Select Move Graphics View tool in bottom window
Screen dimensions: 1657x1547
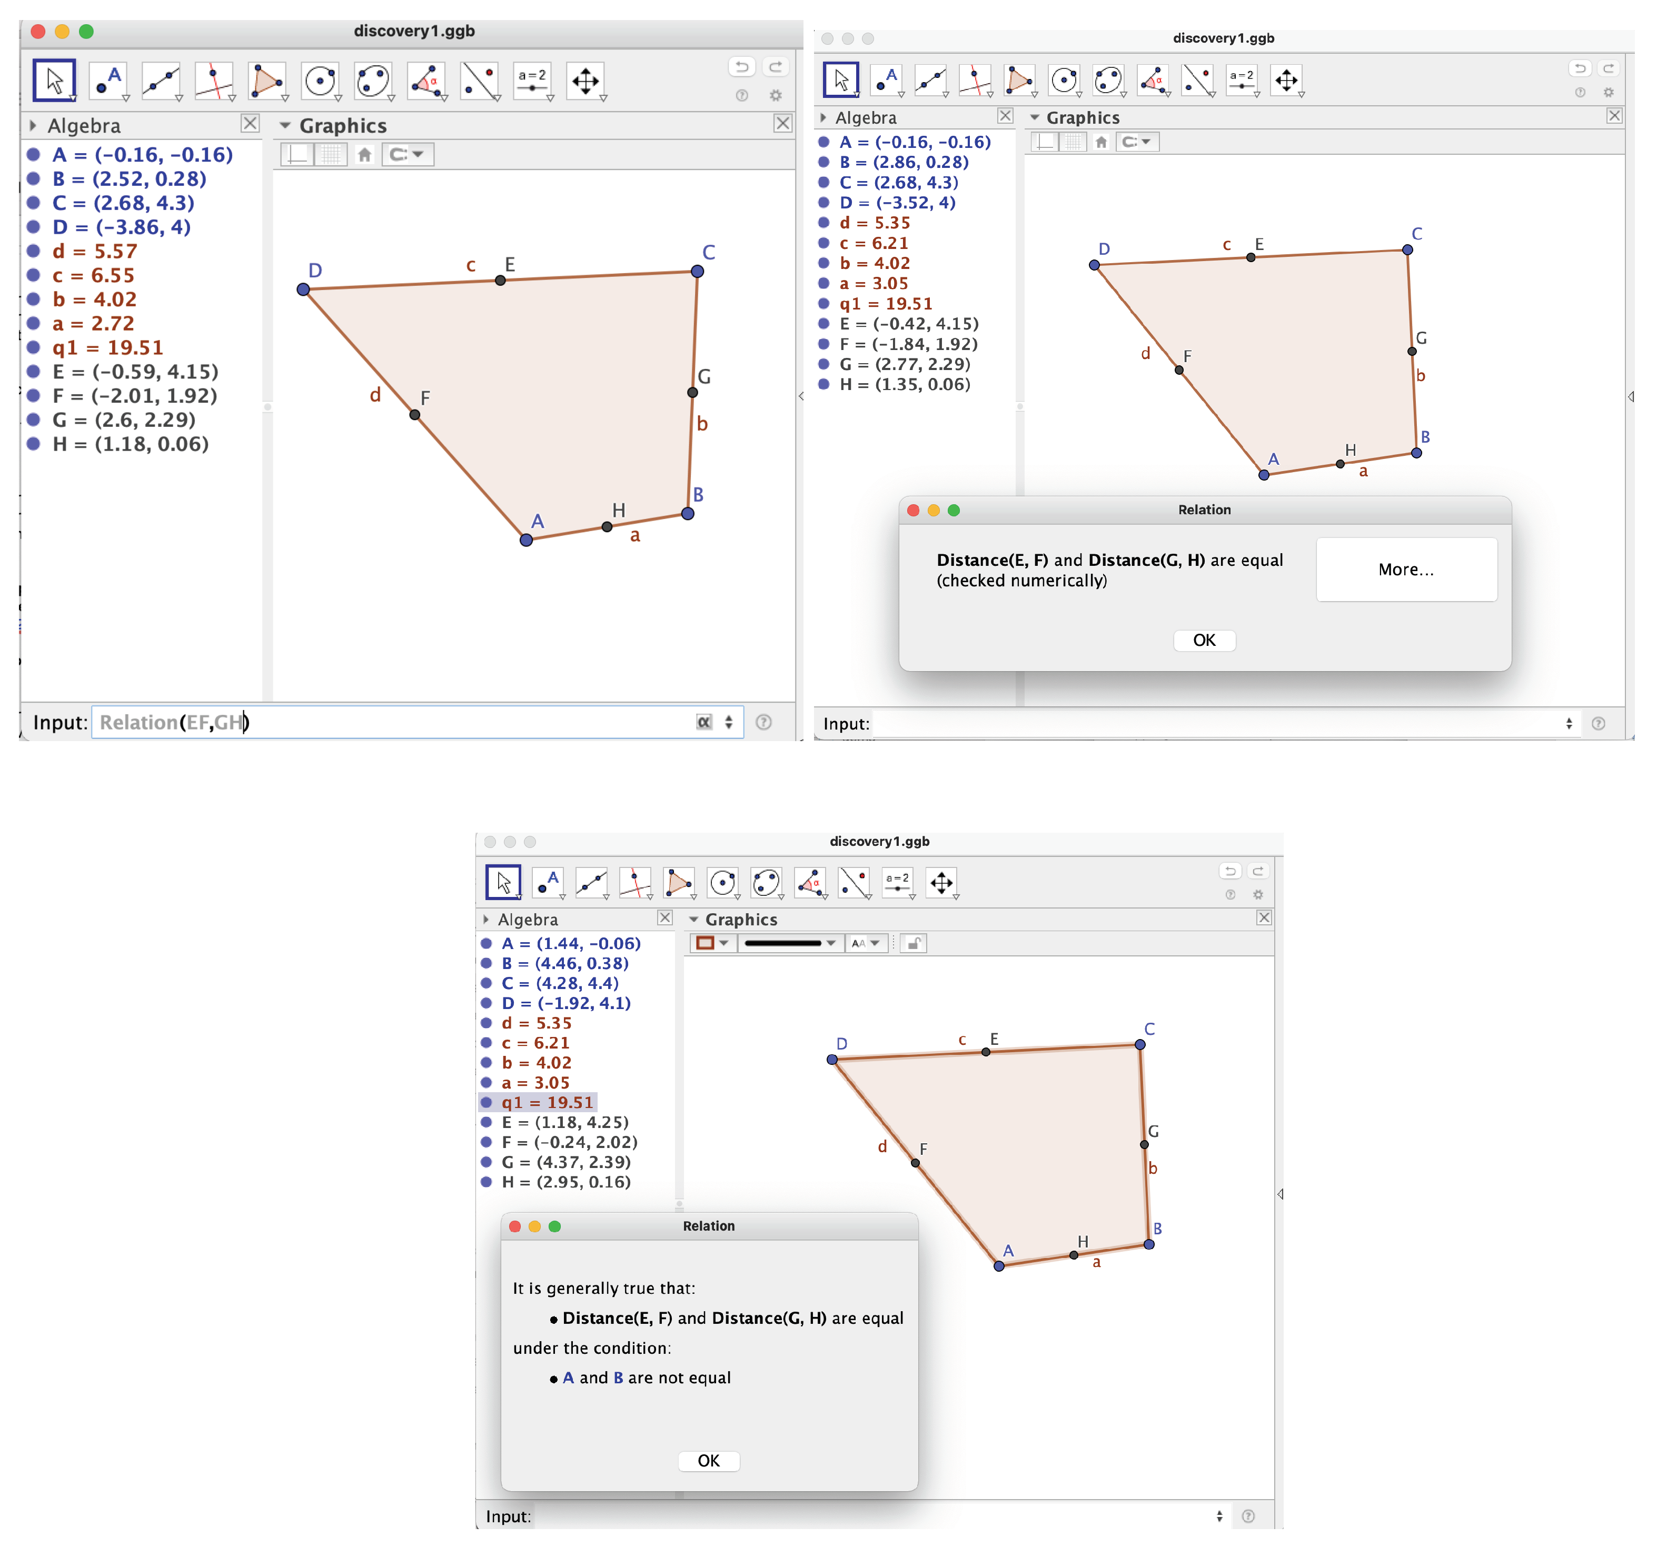point(941,882)
